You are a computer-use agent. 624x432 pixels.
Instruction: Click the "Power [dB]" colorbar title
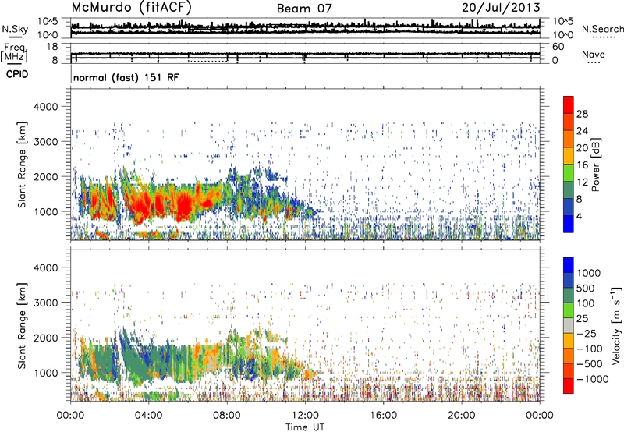coord(595,165)
